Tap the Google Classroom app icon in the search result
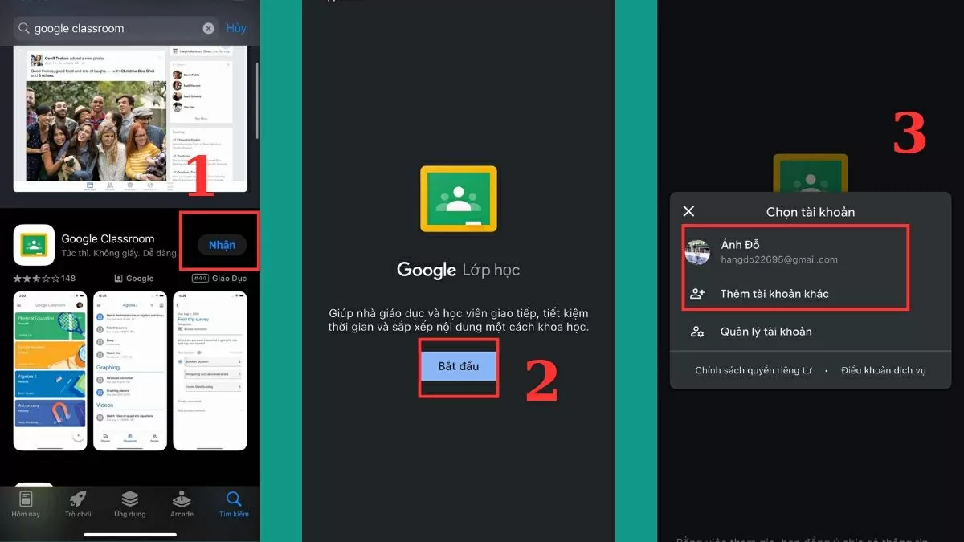The height and width of the screenshot is (542, 964). (34, 245)
